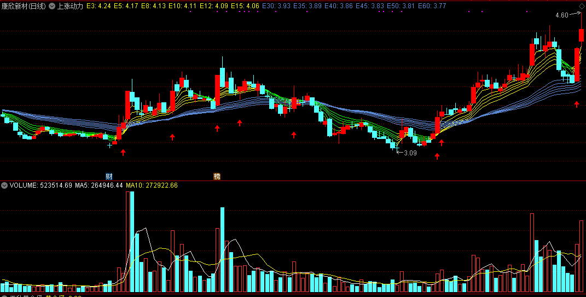This screenshot has height=297, width=586.
Task: Select the 上涨动力 indicator name
Action: (x=70, y=7)
